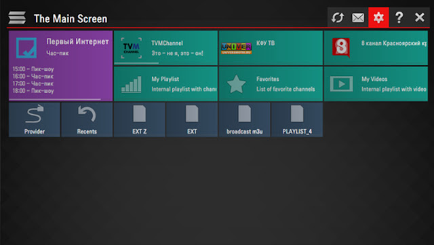This screenshot has width=434, height=245.
Task: Open the broadcast m3u playlist file
Action: 244,119
